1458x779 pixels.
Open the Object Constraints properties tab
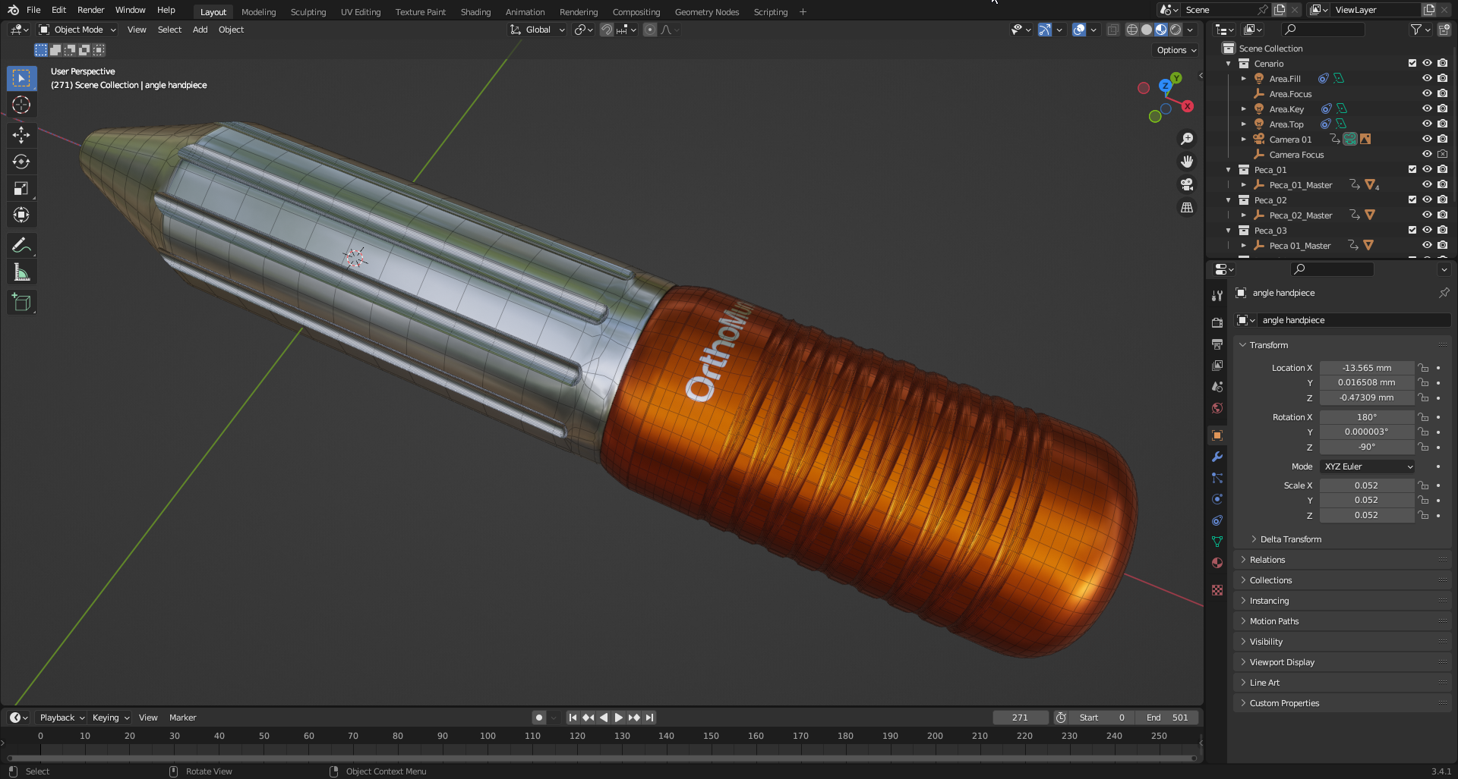click(1217, 520)
